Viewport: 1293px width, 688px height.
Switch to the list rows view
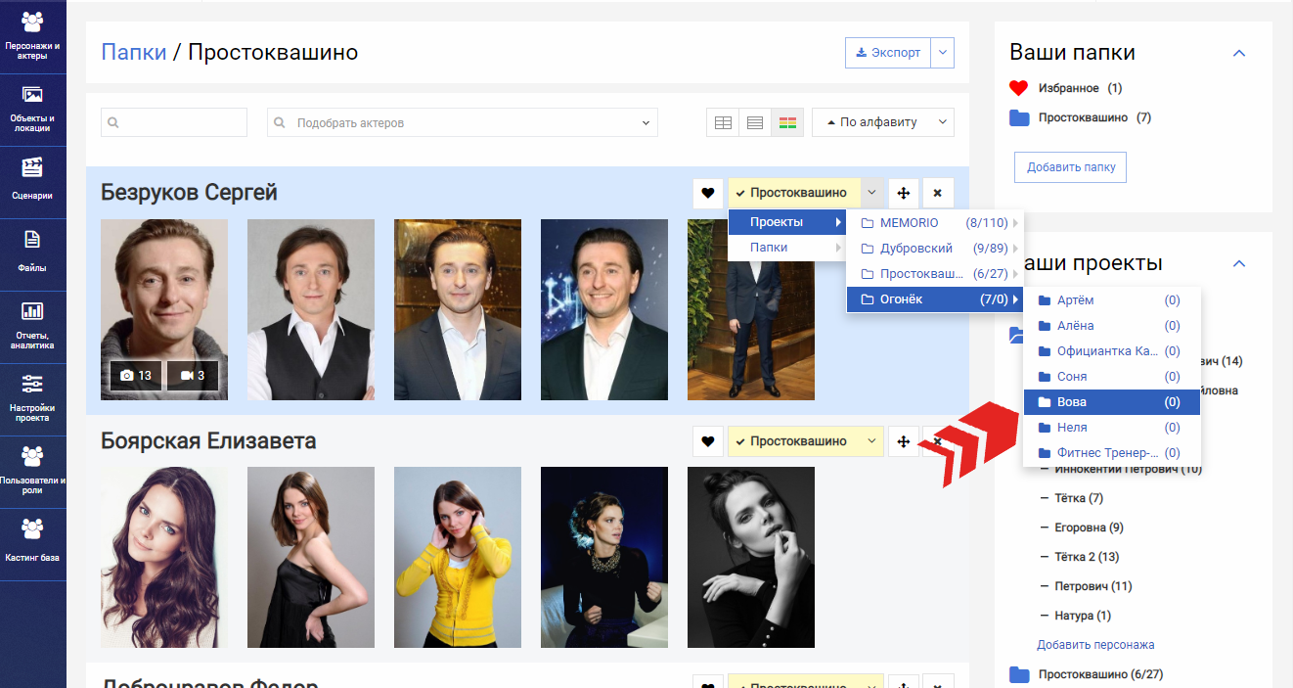click(755, 122)
